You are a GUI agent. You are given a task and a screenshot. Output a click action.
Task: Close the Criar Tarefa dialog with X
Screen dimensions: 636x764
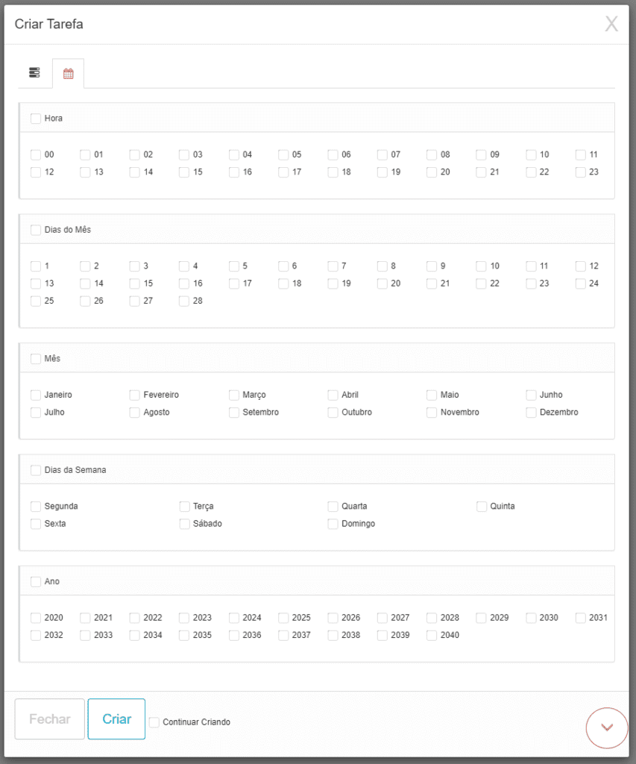611,23
